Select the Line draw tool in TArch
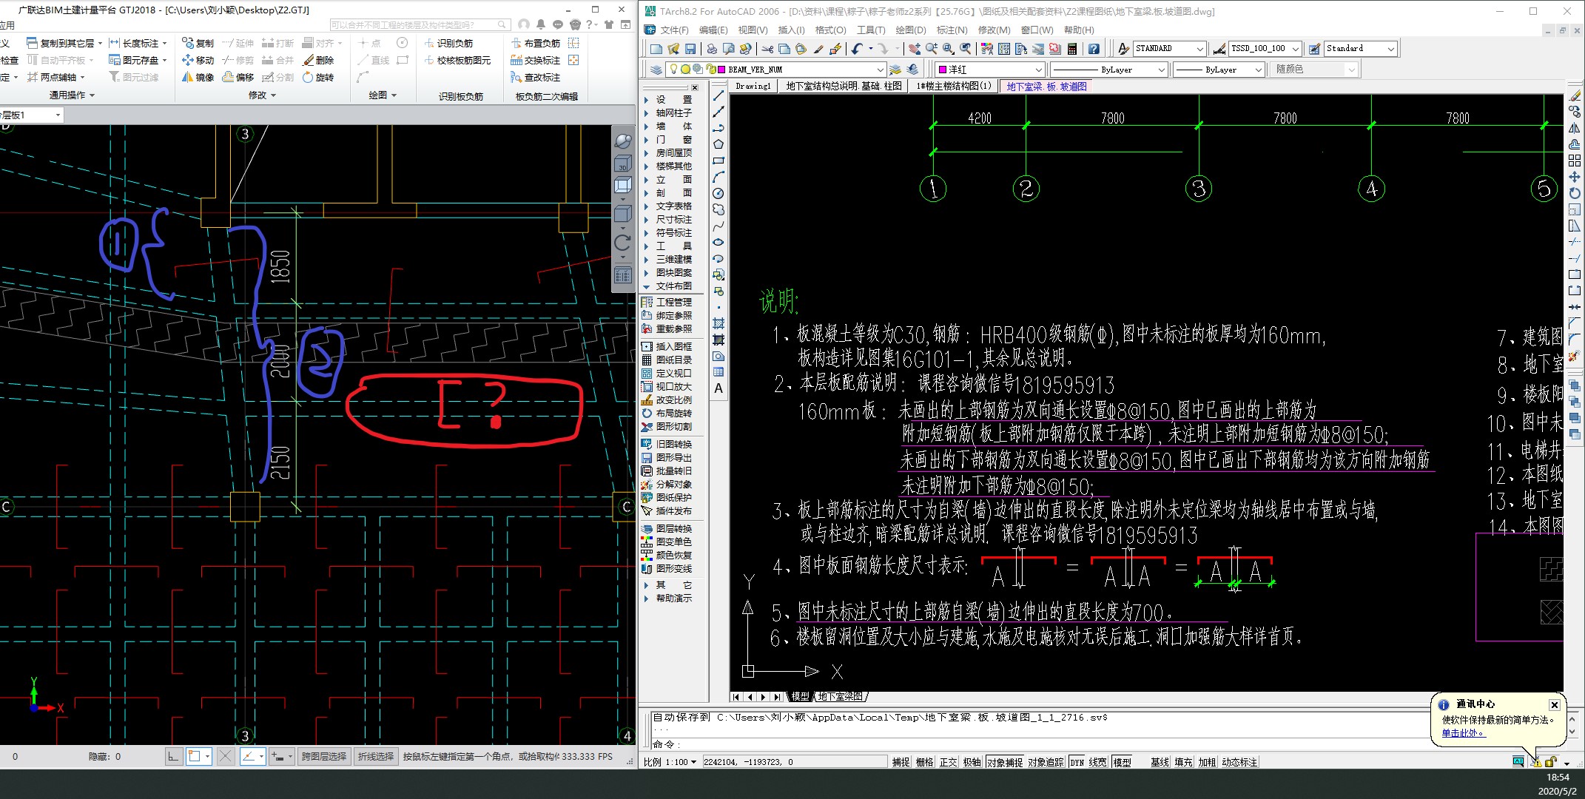The width and height of the screenshot is (1585, 799). click(719, 95)
